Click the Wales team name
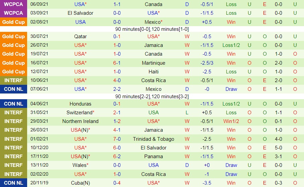This screenshot has width=304, height=187. [x=80, y=165]
